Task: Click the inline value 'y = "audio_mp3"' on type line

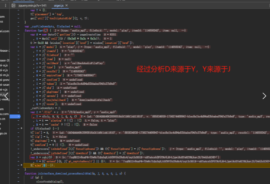Action: coord(70,67)
